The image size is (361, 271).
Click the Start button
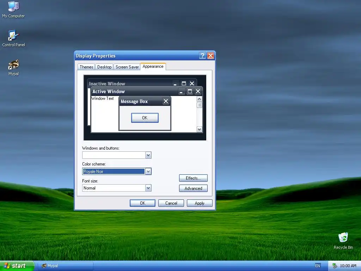coord(17,266)
